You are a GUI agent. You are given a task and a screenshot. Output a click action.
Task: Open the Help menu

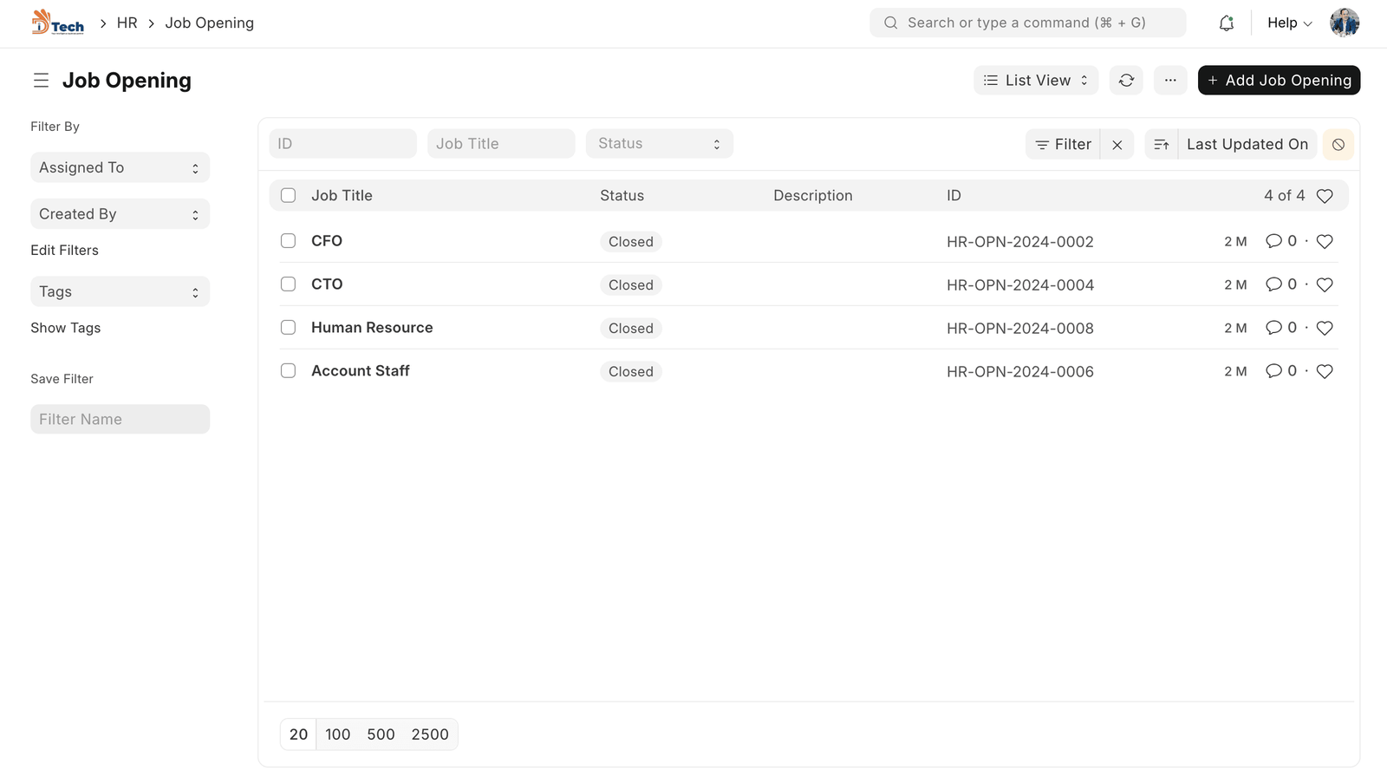[x=1289, y=23]
